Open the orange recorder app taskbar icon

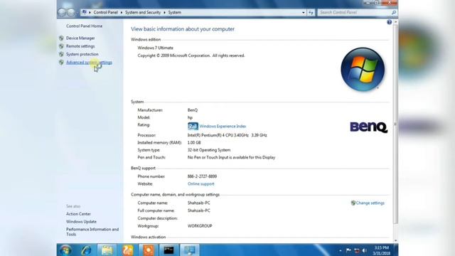click(x=149, y=250)
